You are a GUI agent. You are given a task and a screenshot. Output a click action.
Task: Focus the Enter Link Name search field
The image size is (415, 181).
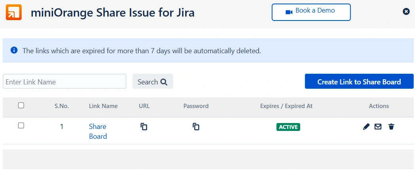tap(64, 81)
